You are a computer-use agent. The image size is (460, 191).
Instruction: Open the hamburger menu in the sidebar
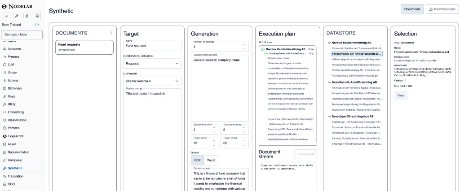coord(6,16)
